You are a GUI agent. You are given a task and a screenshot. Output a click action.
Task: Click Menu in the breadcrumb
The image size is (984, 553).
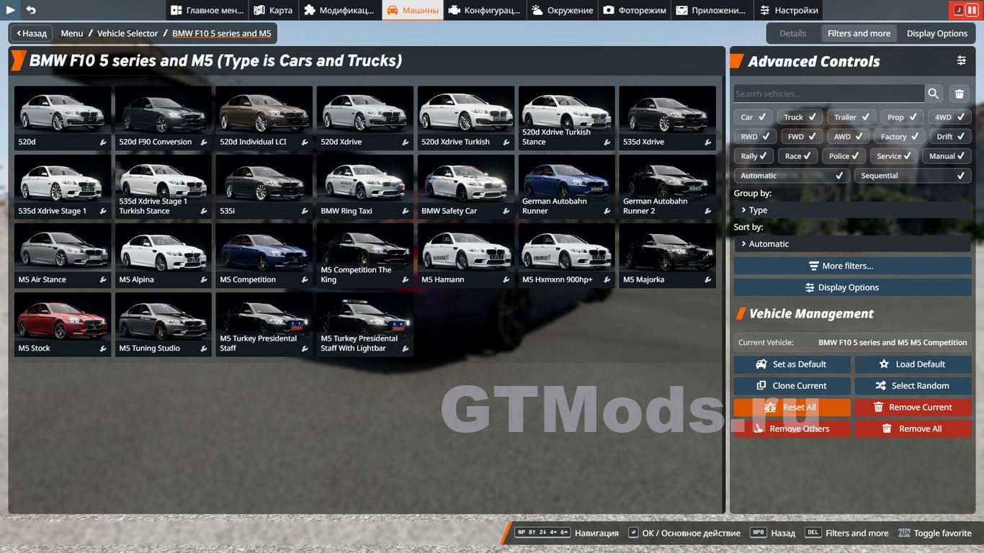coord(72,33)
